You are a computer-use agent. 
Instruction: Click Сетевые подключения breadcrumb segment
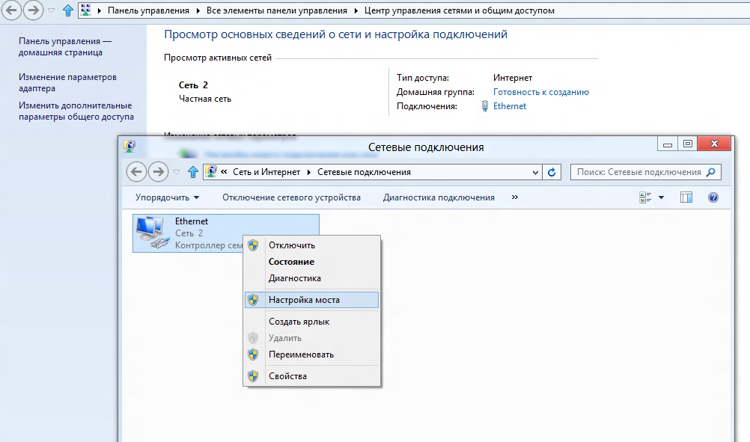tap(364, 172)
